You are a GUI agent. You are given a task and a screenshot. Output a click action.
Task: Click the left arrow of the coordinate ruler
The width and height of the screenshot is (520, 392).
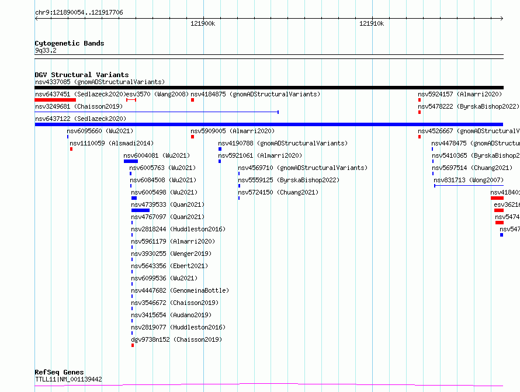pos(36,18)
